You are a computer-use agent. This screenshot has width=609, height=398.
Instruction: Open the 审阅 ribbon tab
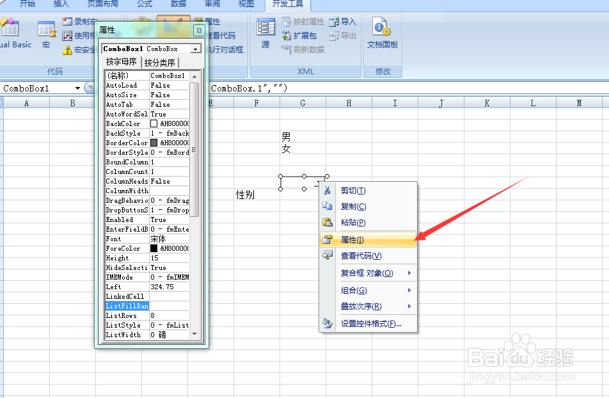point(212,4)
